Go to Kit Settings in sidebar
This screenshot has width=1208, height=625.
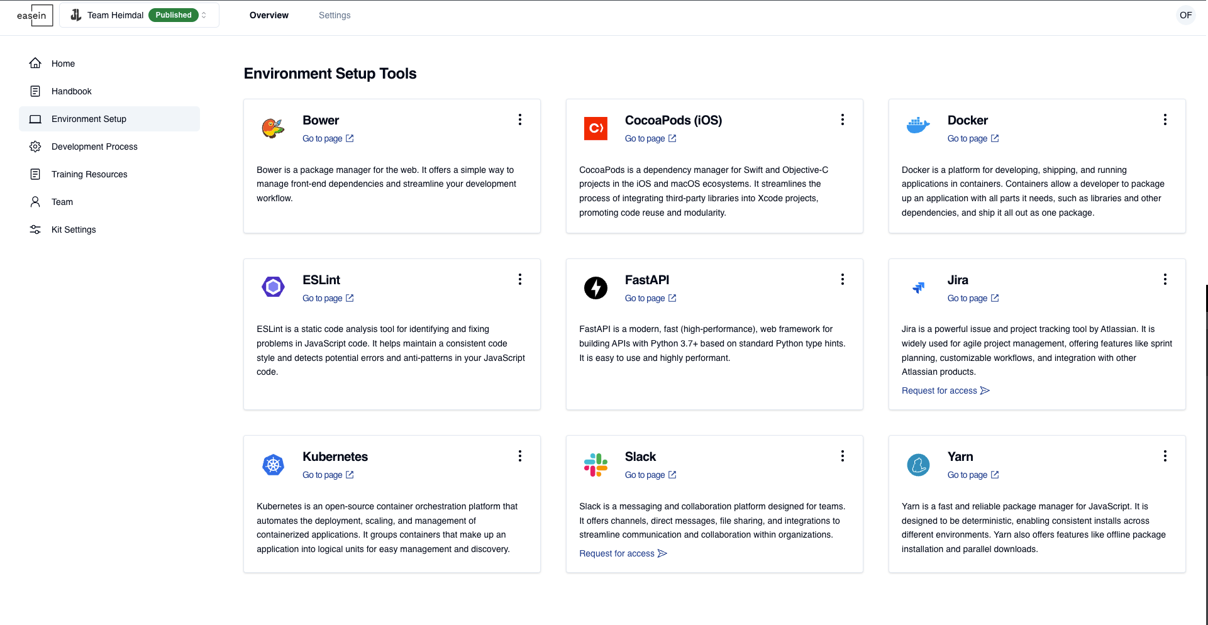(x=74, y=230)
